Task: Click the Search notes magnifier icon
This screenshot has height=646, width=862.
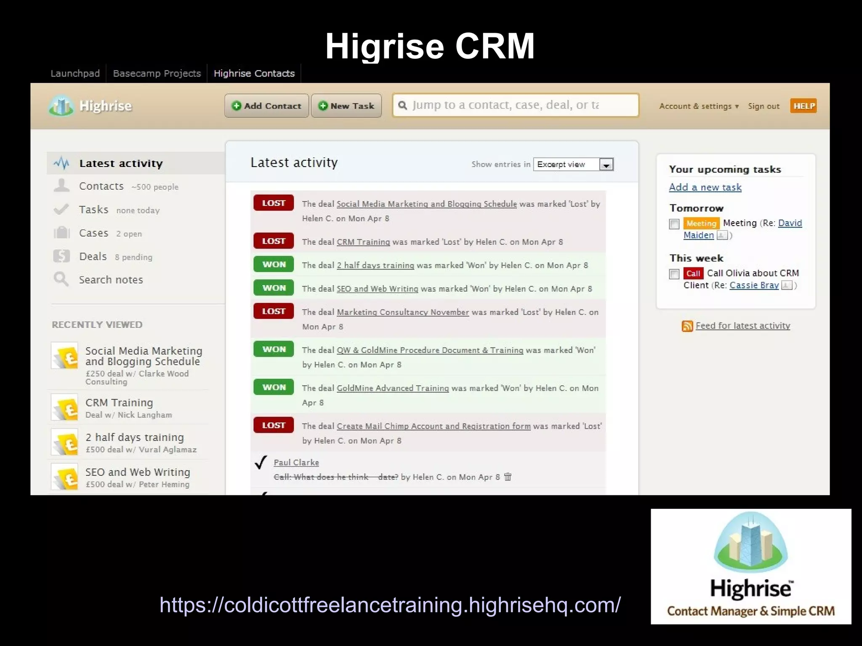Action: (61, 279)
